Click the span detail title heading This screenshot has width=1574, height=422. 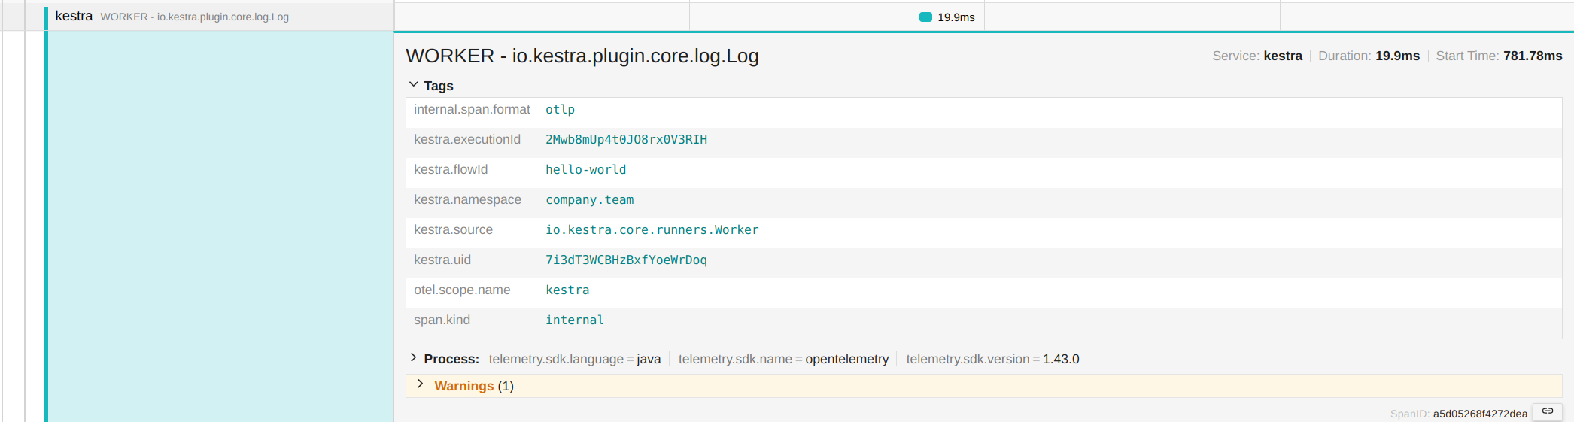pyautogui.click(x=582, y=56)
